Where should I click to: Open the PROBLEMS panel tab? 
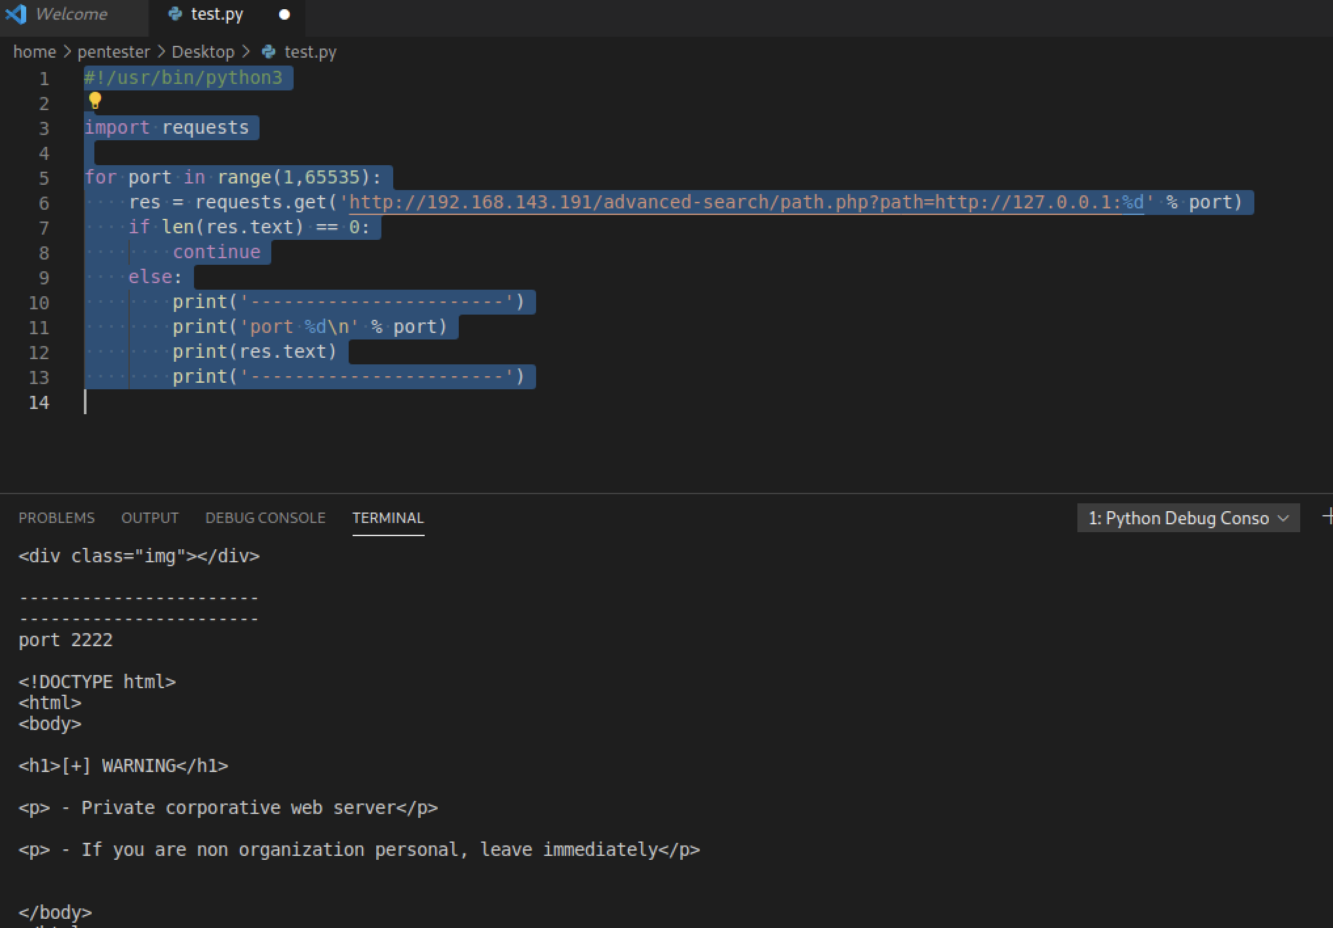pyautogui.click(x=56, y=518)
